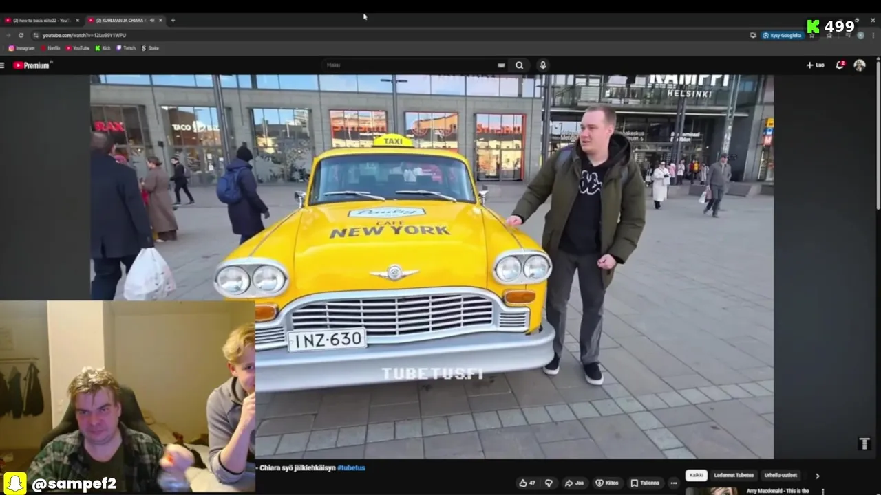Close the KUHLMAN JA CHIARA tab

160,21
